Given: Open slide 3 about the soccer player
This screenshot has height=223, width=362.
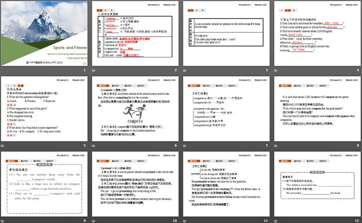Looking at the screenshot, I should pos(225,33).
